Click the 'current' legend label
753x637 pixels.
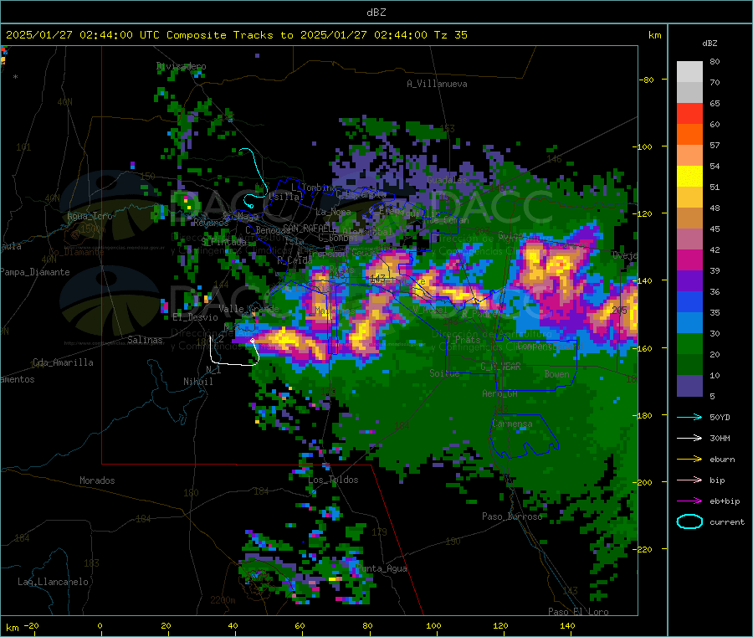click(727, 521)
